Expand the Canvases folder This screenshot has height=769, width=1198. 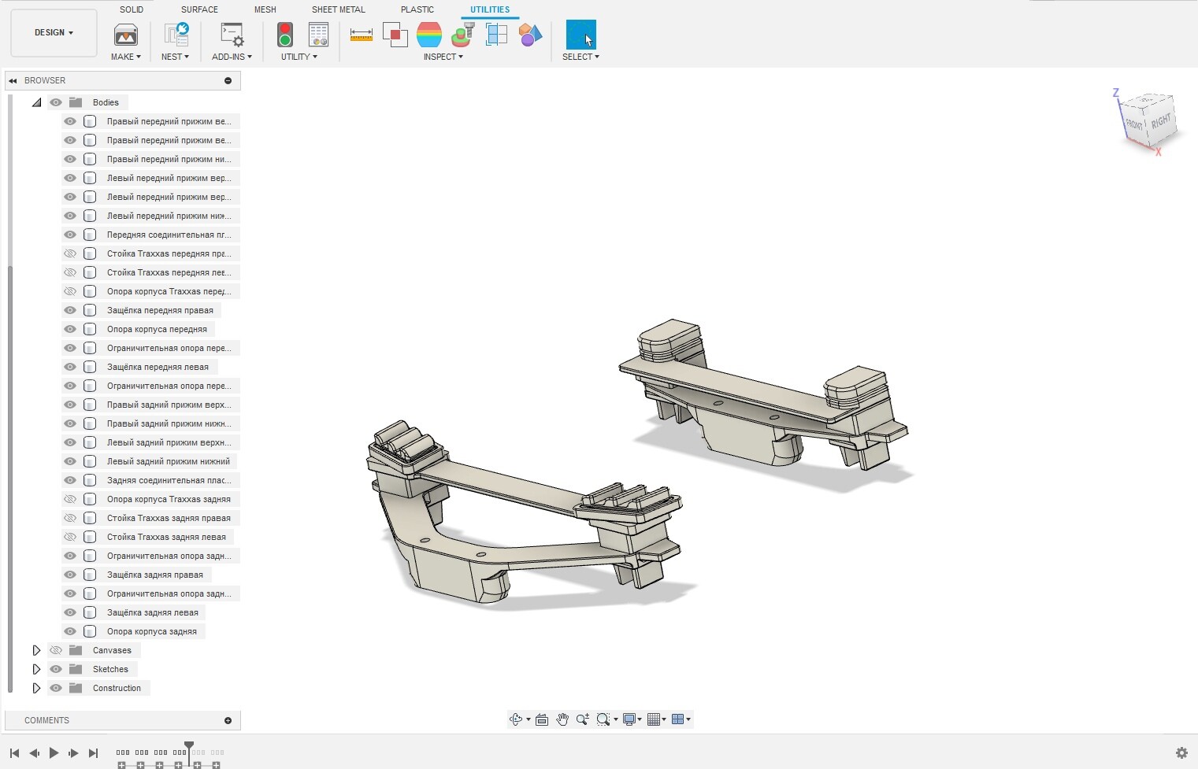coord(36,650)
